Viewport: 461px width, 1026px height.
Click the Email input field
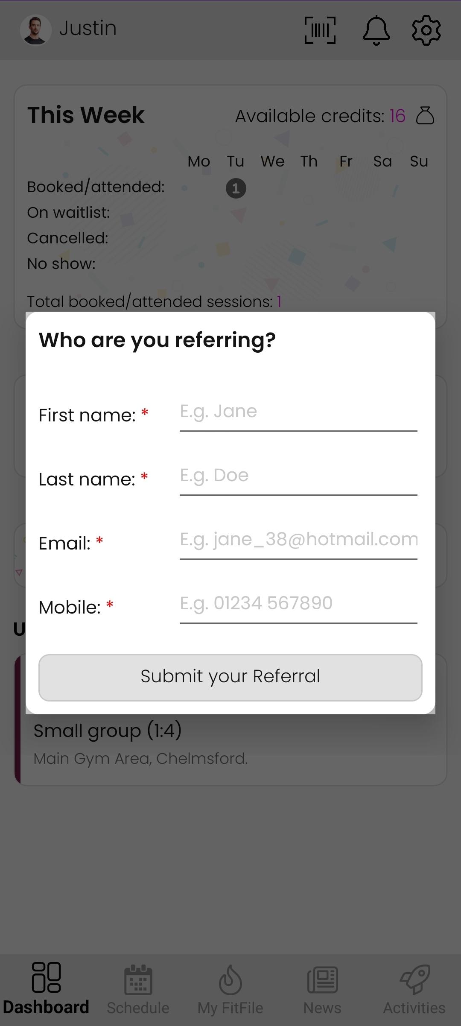pyautogui.click(x=298, y=540)
